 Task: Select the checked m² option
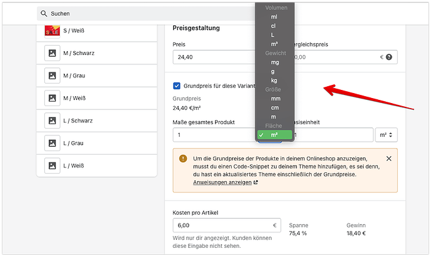[x=275, y=135]
